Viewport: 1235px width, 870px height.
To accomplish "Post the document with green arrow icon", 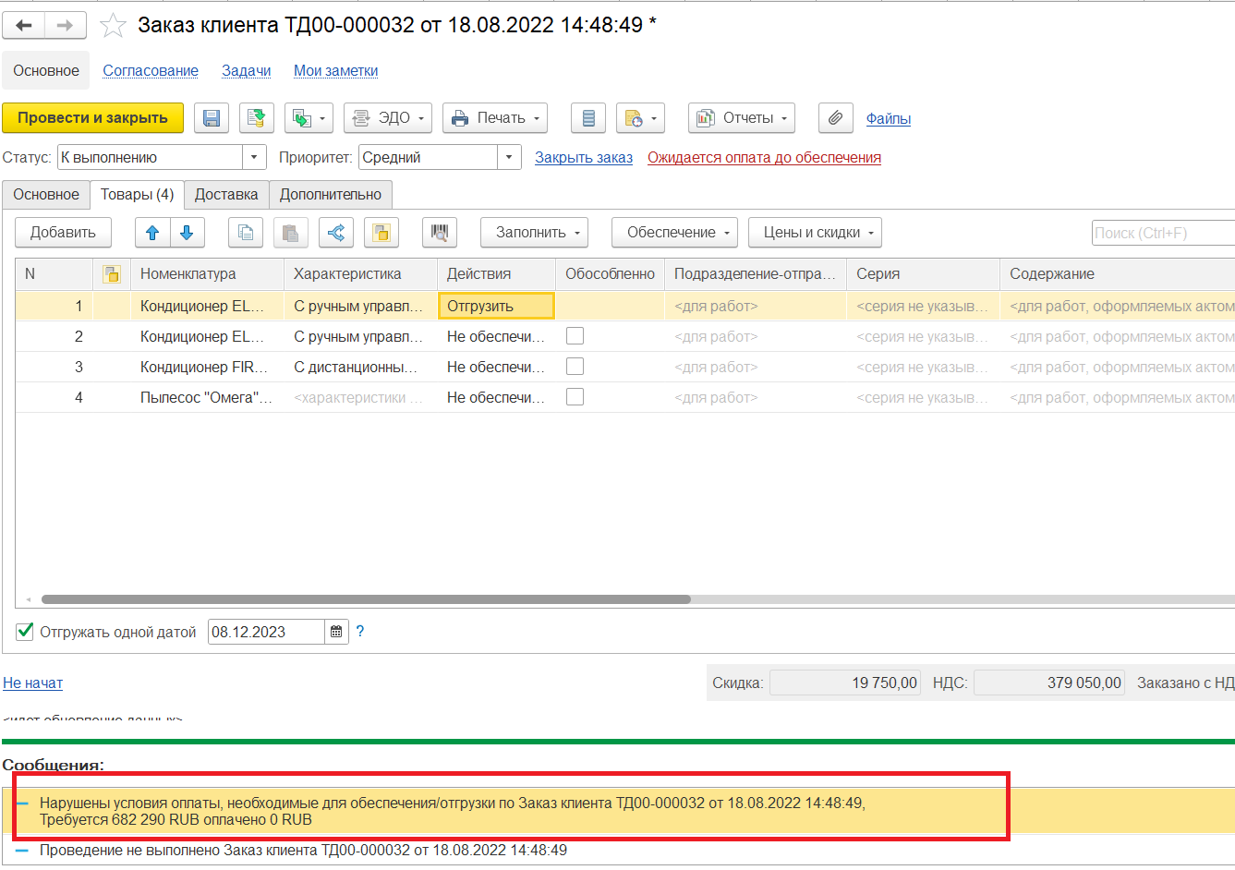I will (257, 118).
